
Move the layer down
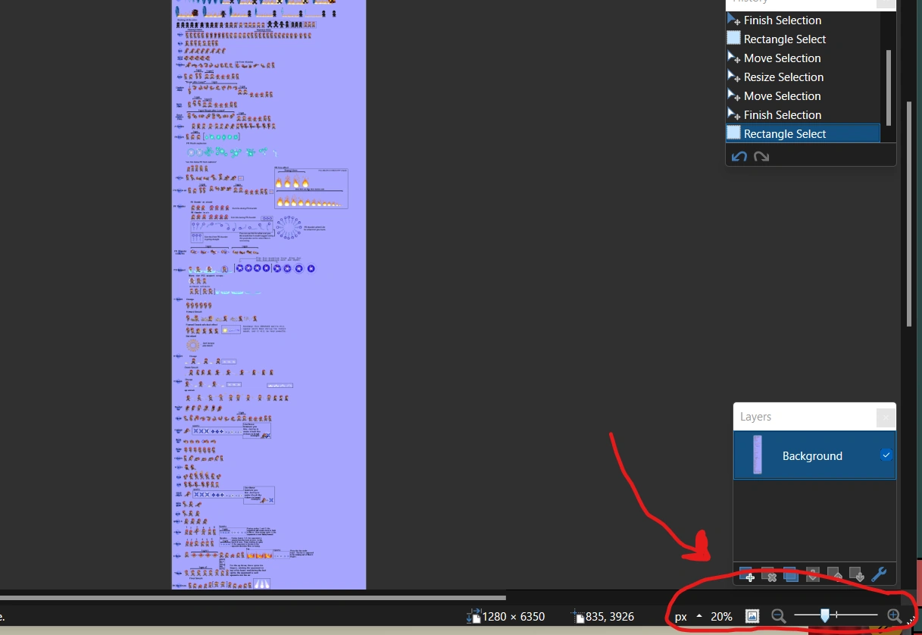click(x=856, y=575)
